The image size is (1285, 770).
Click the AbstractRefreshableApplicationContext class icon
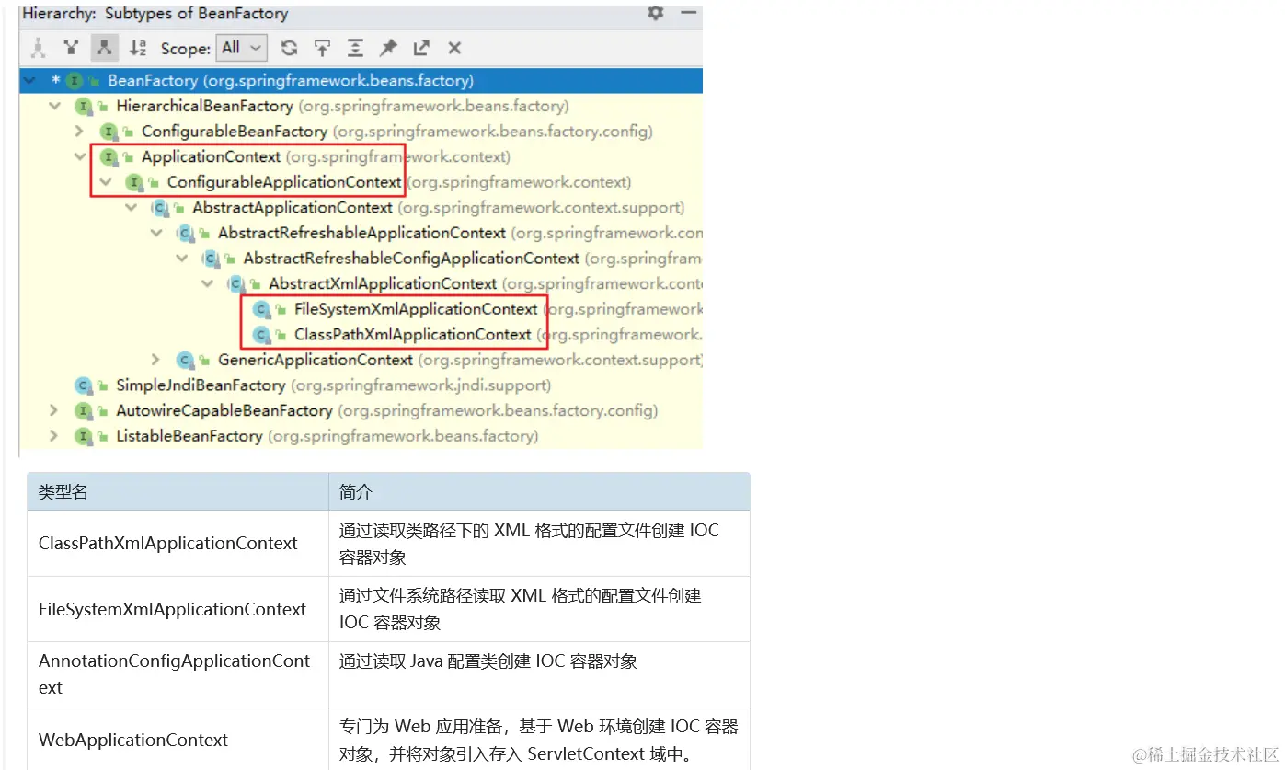click(185, 233)
